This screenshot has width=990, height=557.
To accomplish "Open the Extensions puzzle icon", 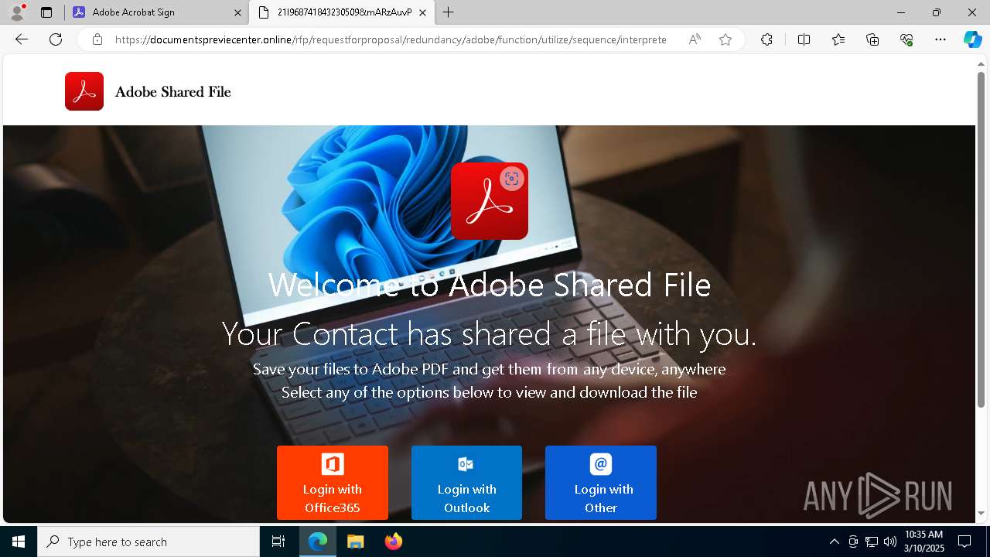I will pyautogui.click(x=766, y=39).
